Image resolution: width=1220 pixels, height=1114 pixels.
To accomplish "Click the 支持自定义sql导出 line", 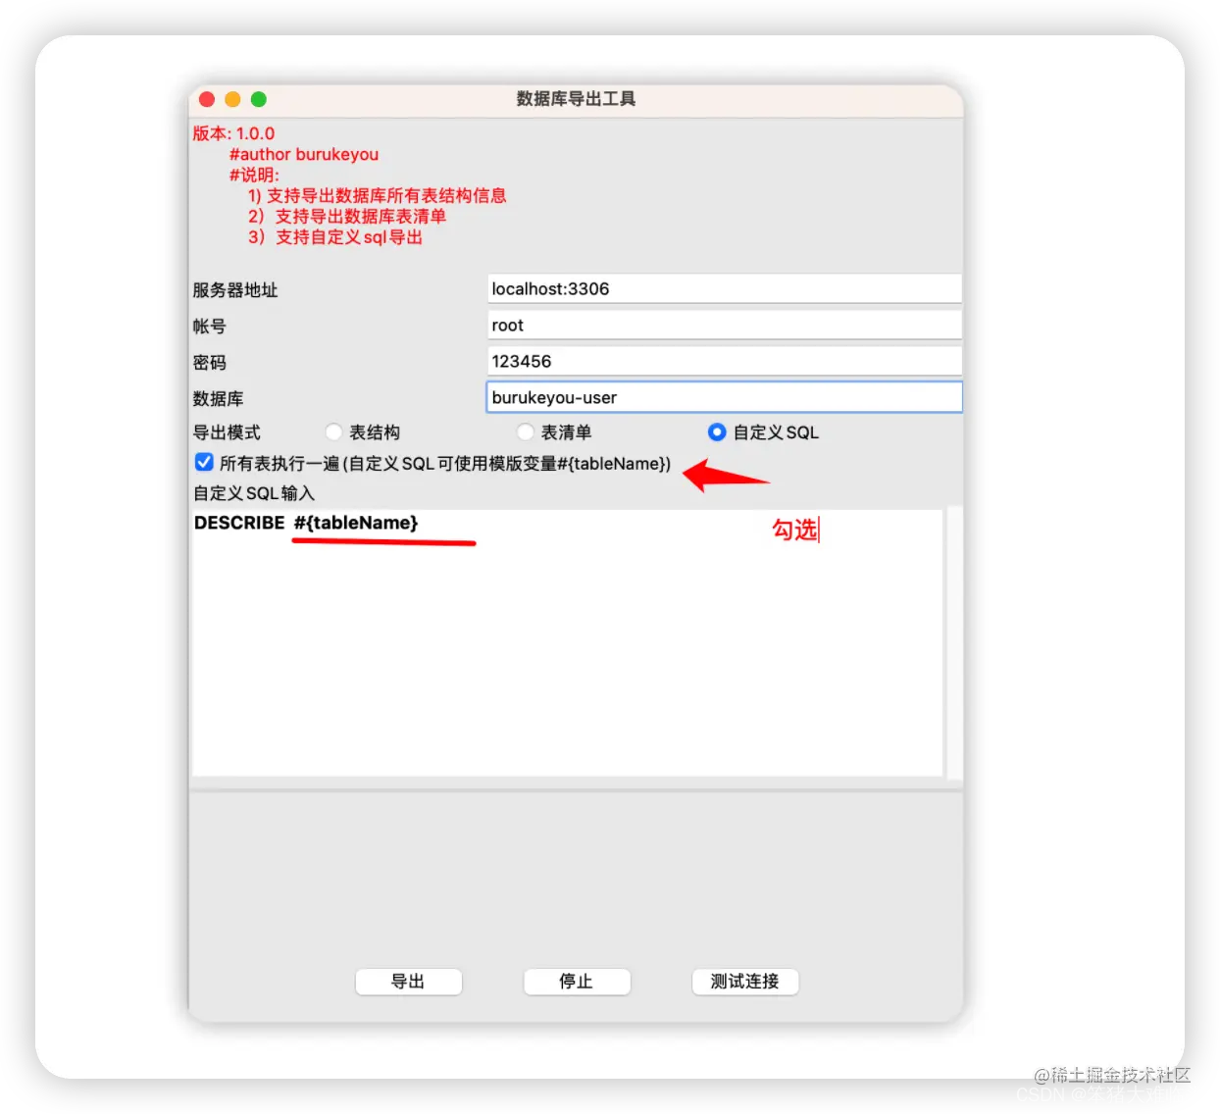I will (x=335, y=236).
